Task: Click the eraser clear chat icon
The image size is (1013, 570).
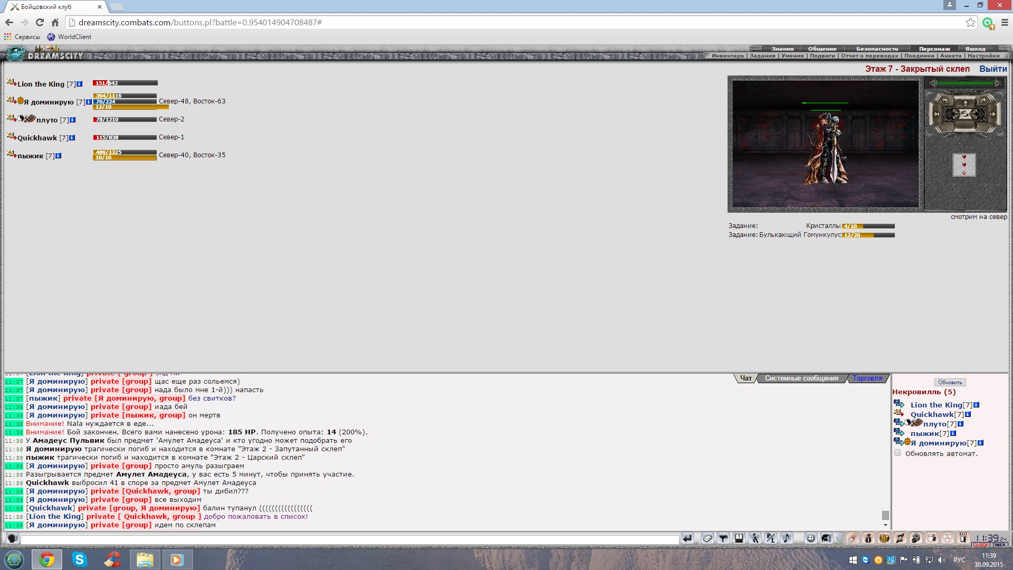Action: (708, 538)
